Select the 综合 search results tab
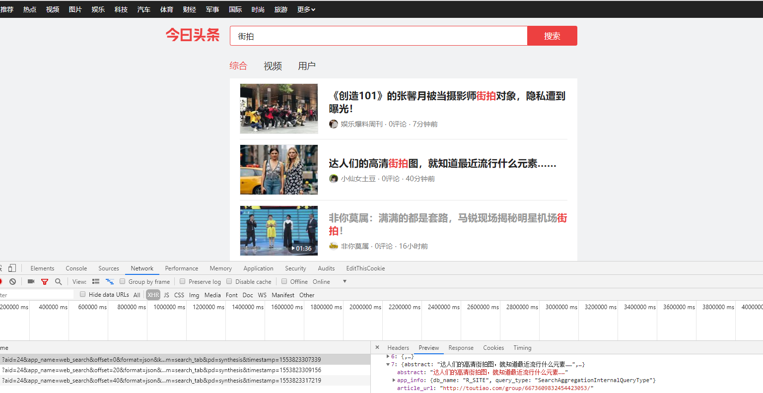 (x=238, y=66)
